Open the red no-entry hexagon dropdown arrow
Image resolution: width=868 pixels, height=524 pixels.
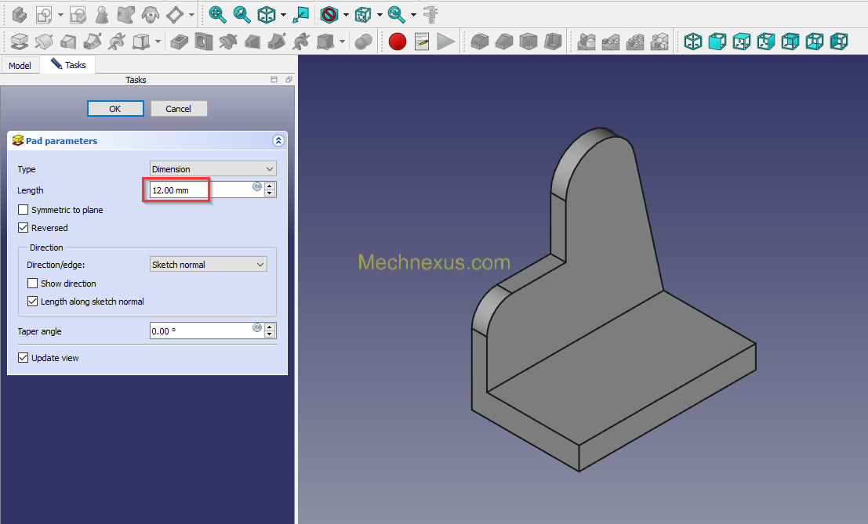pos(346,15)
